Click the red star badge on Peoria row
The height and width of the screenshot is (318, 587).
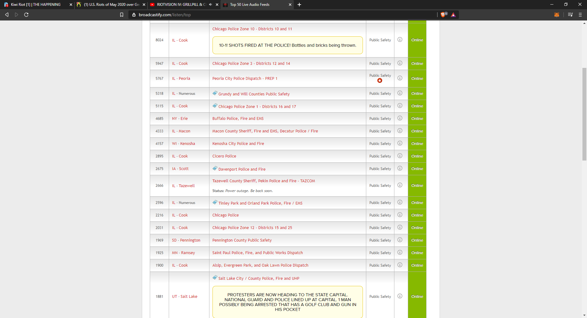[x=380, y=81]
